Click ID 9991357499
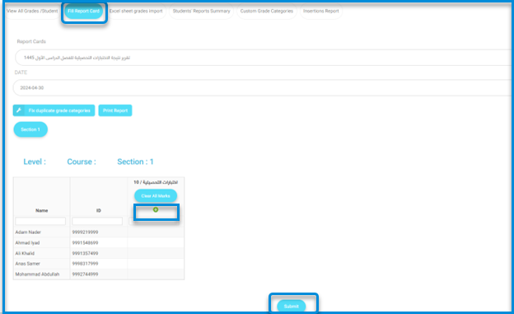 point(85,253)
